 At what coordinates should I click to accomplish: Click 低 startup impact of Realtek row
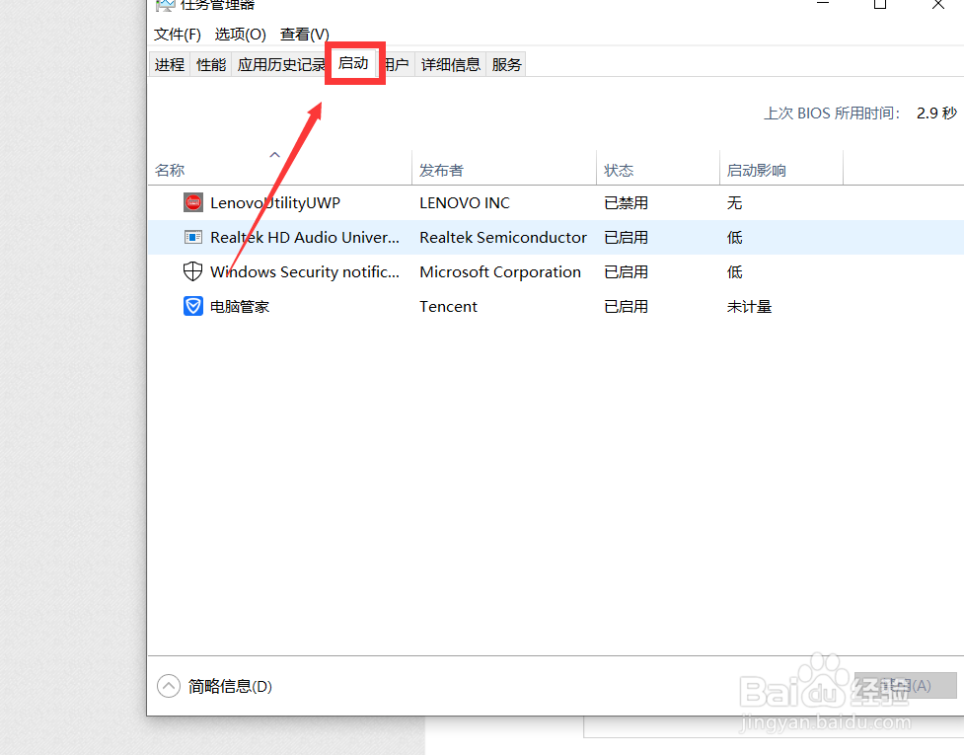[735, 237]
